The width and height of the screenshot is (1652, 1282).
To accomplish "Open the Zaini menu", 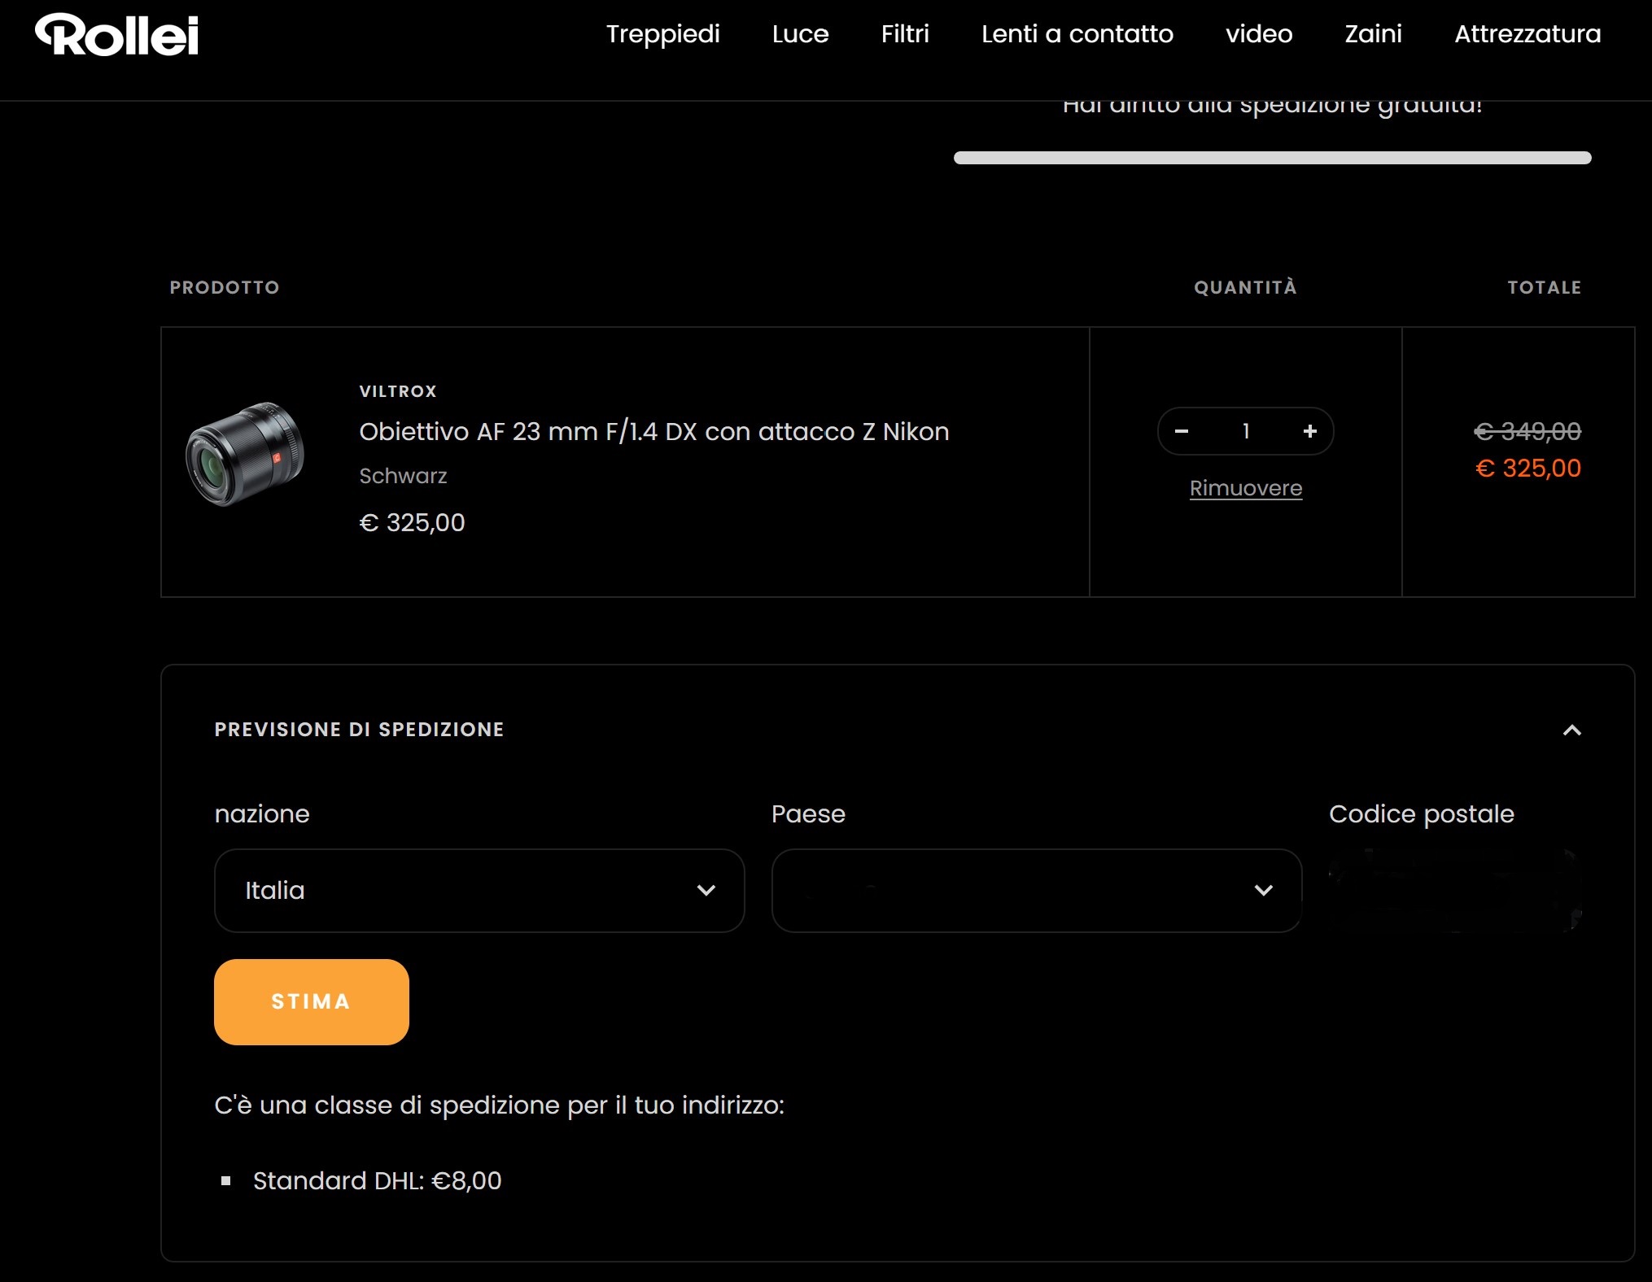I will 1373,34.
